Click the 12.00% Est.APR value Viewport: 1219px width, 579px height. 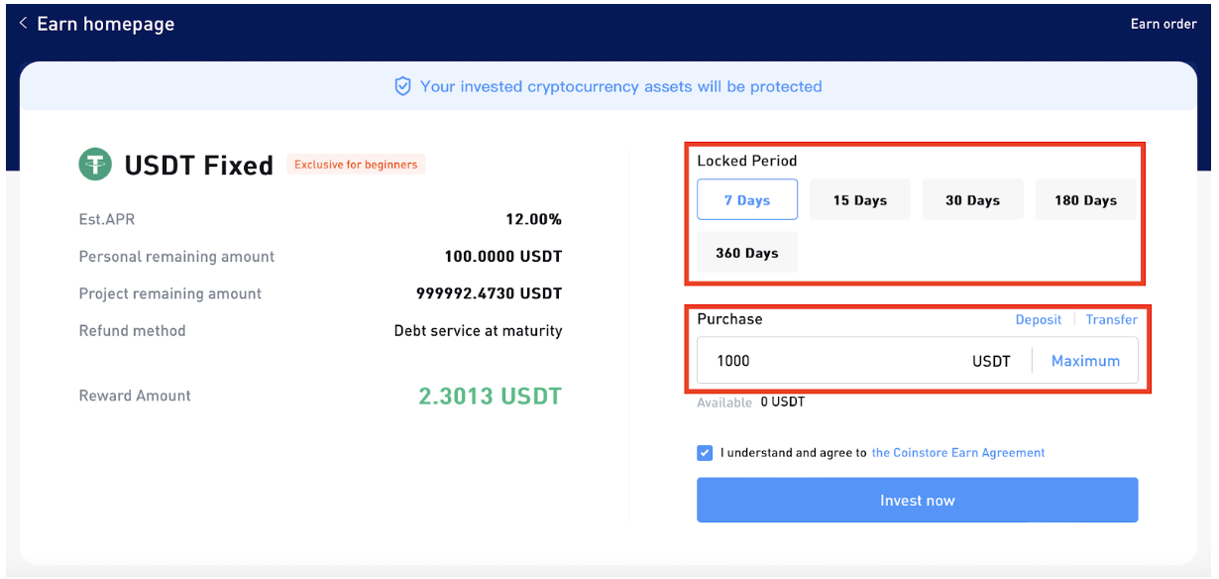tap(533, 219)
